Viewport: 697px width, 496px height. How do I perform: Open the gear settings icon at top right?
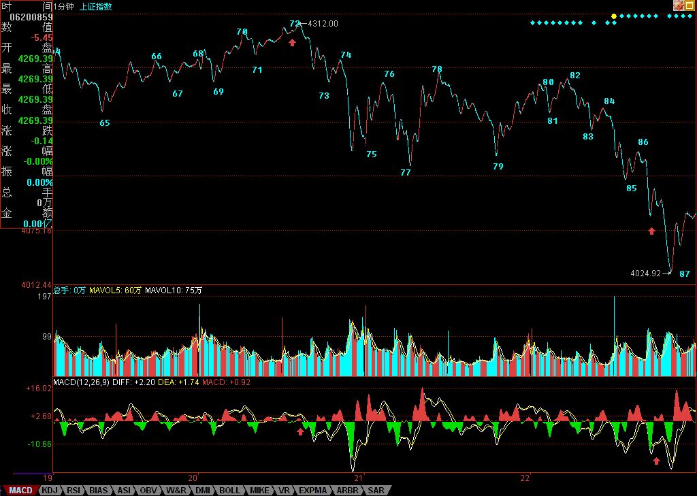[x=679, y=5]
